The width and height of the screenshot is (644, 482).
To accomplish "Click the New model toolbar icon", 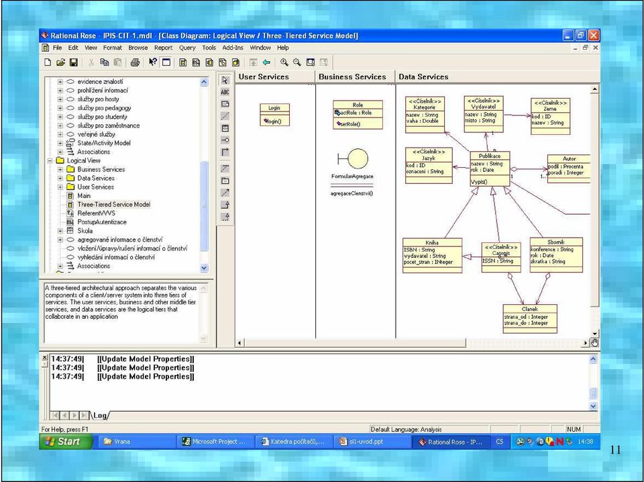I will click(48, 62).
